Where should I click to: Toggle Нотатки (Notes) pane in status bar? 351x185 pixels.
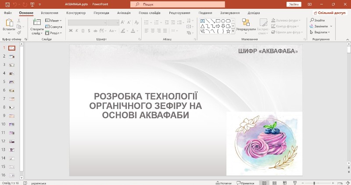tap(223, 183)
